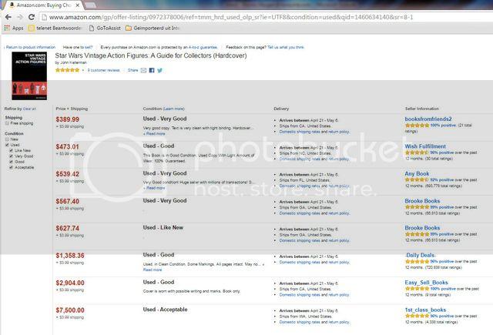Image resolution: width=493 pixels, height=335 pixels.
Task: Click the Return to product information link
Action: click(x=30, y=47)
